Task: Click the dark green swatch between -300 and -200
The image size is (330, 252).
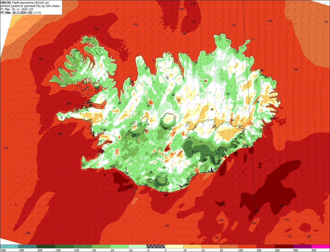Action: (46, 246)
